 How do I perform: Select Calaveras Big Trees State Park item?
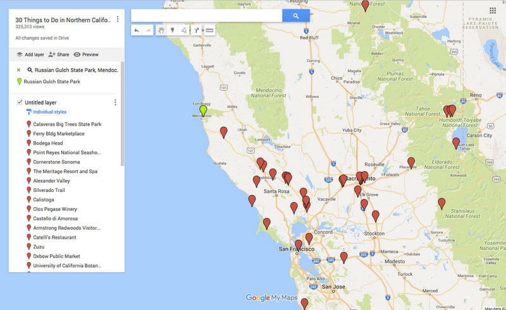click(67, 124)
